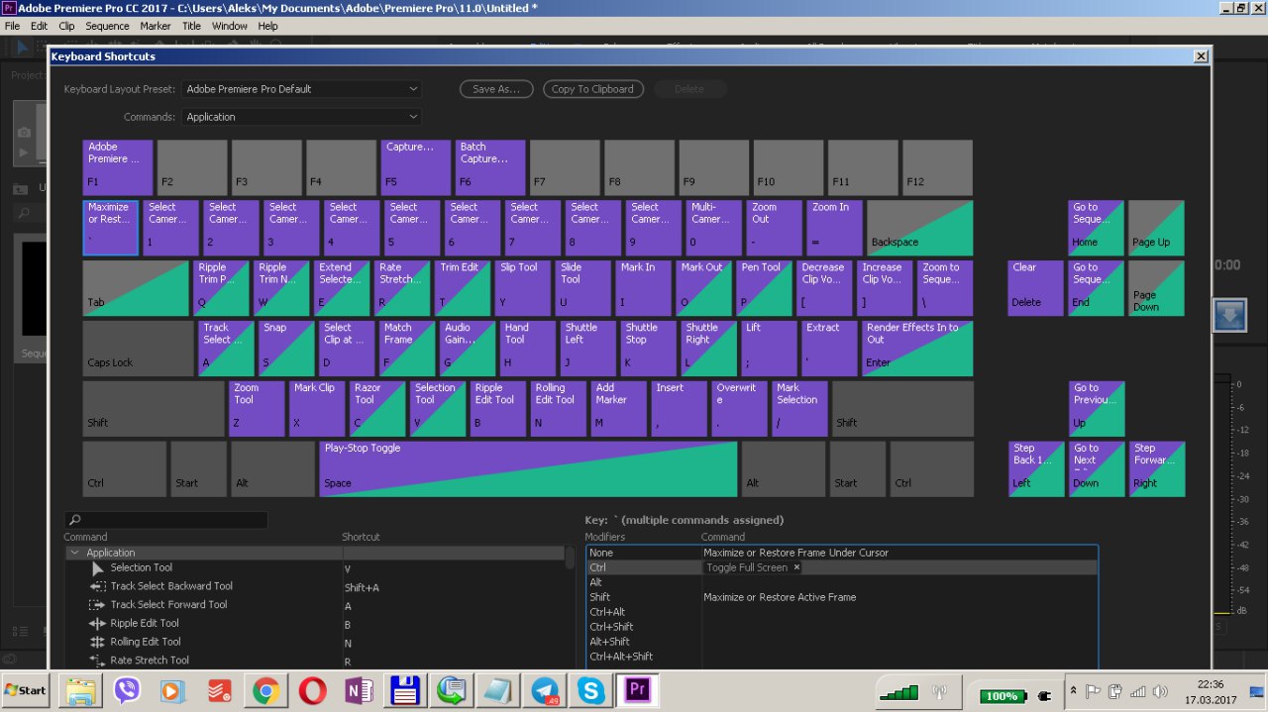The height and width of the screenshot is (712, 1268).
Task: Select the Render Effects In to Out Enter key
Action: click(x=917, y=349)
